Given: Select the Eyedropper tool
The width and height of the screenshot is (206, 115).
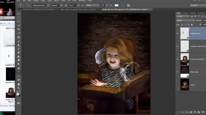Looking at the screenshot, I should [19, 33].
